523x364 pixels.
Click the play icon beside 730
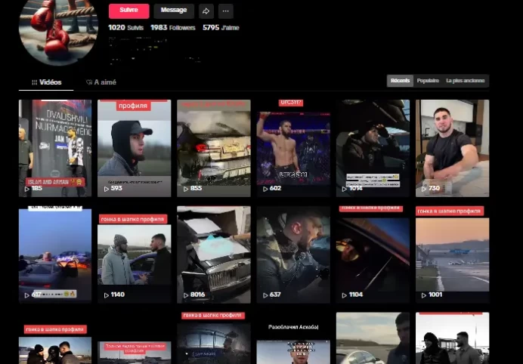tap(424, 189)
